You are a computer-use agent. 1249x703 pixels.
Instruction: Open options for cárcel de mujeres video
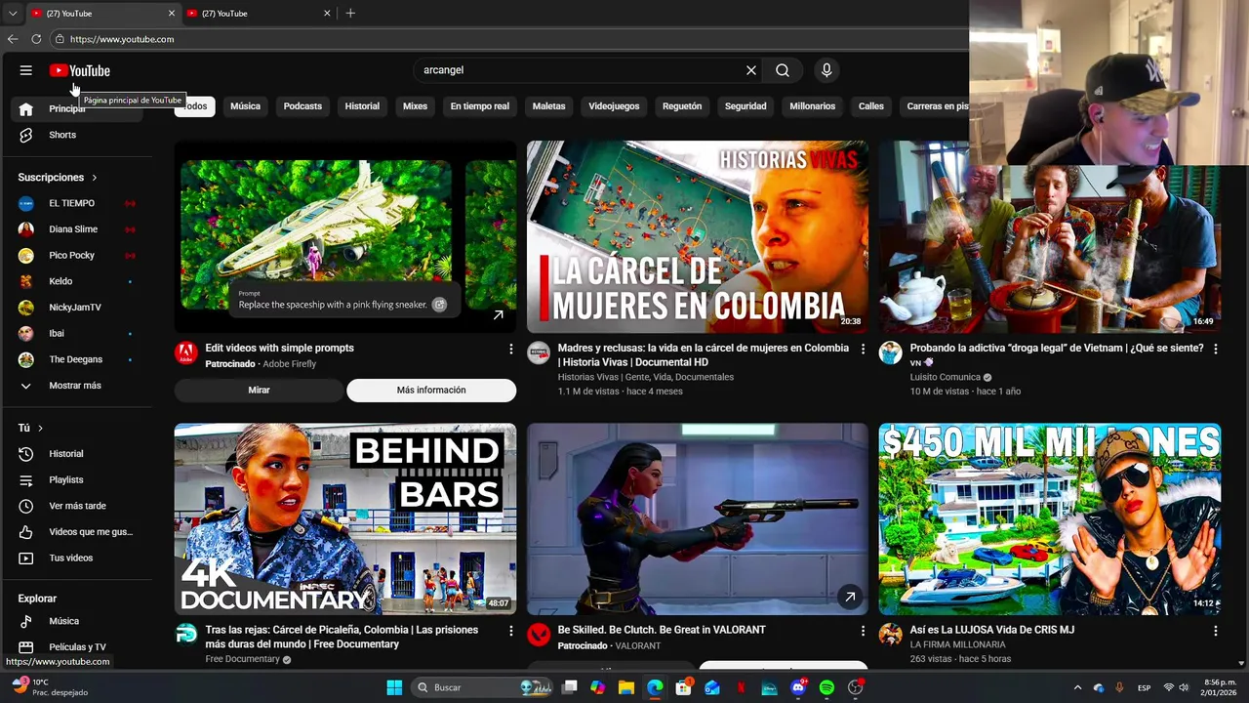(x=863, y=349)
